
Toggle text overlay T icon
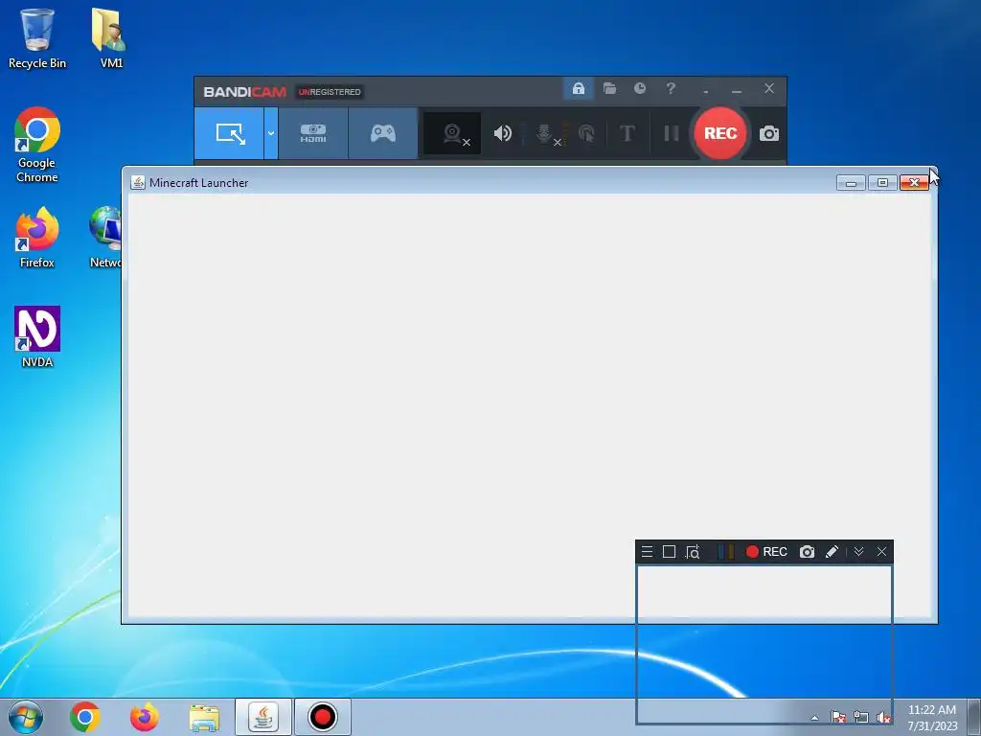tap(627, 133)
